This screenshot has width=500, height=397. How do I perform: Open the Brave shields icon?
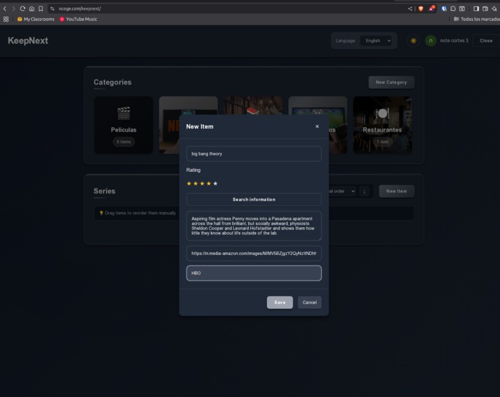421,8
